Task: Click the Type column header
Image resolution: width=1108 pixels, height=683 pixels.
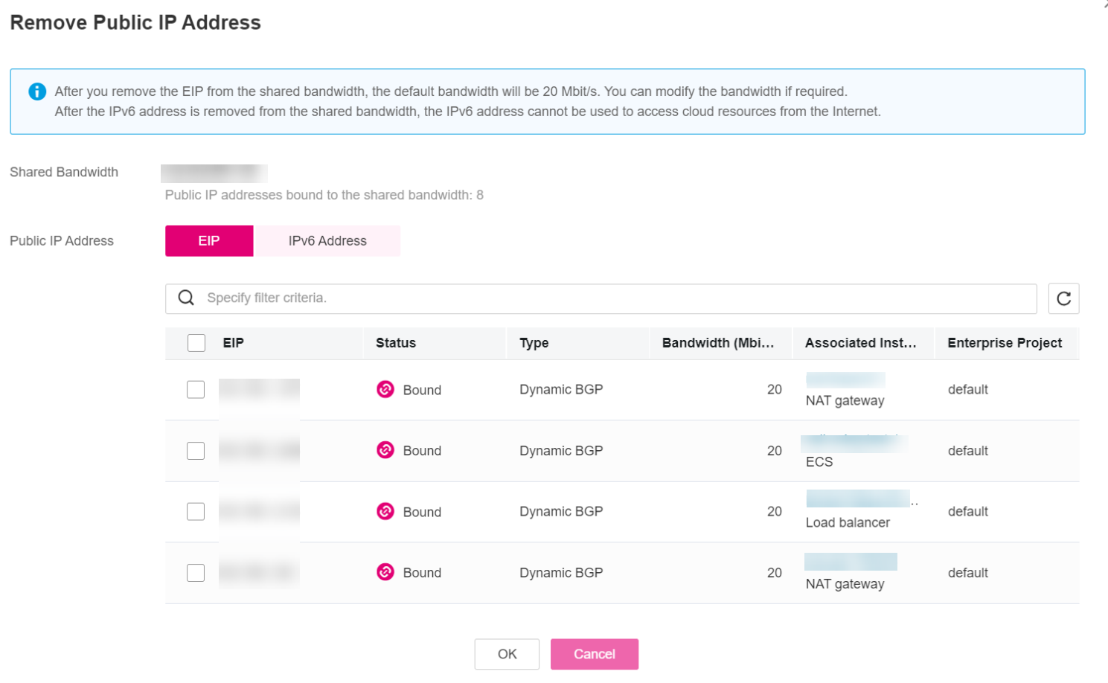Action: pyautogui.click(x=534, y=343)
